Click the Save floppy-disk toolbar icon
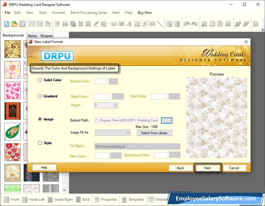Viewport: 265px width, 206px height. coord(32,24)
